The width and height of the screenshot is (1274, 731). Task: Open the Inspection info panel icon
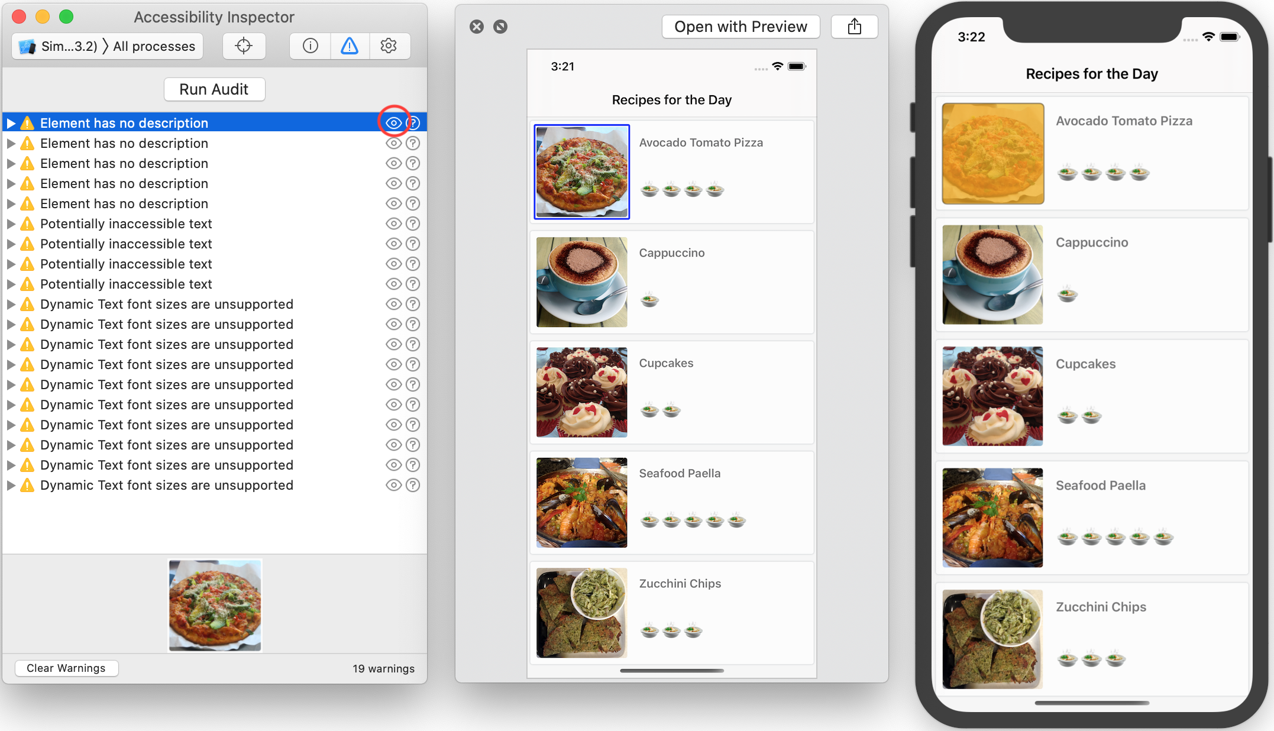pos(309,46)
